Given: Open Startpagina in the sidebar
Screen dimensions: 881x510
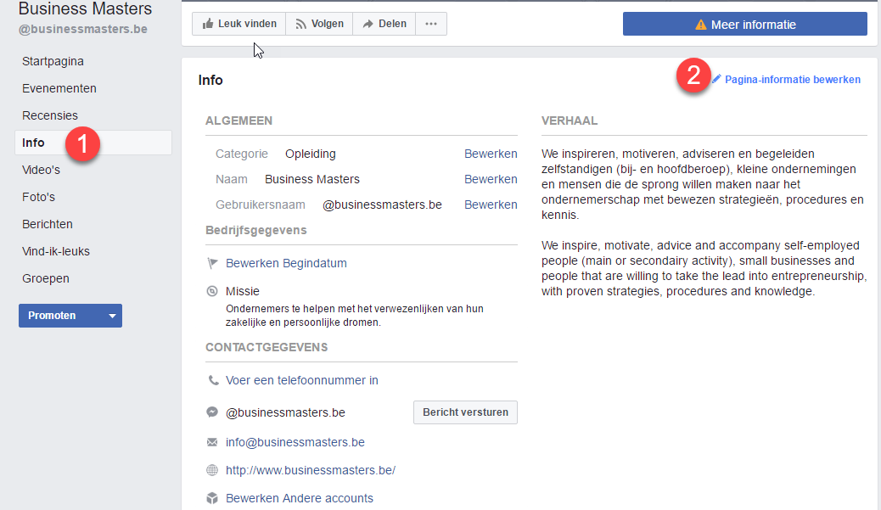Looking at the screenshot, I should pyautogui.click(x=53, y=61).
